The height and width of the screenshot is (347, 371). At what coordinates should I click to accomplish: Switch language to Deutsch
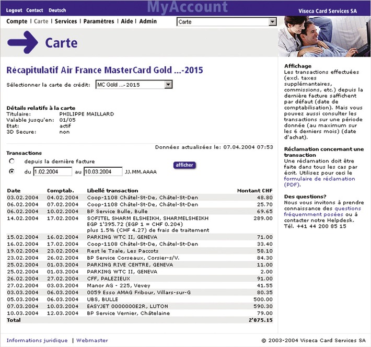(x=57, y=10)
